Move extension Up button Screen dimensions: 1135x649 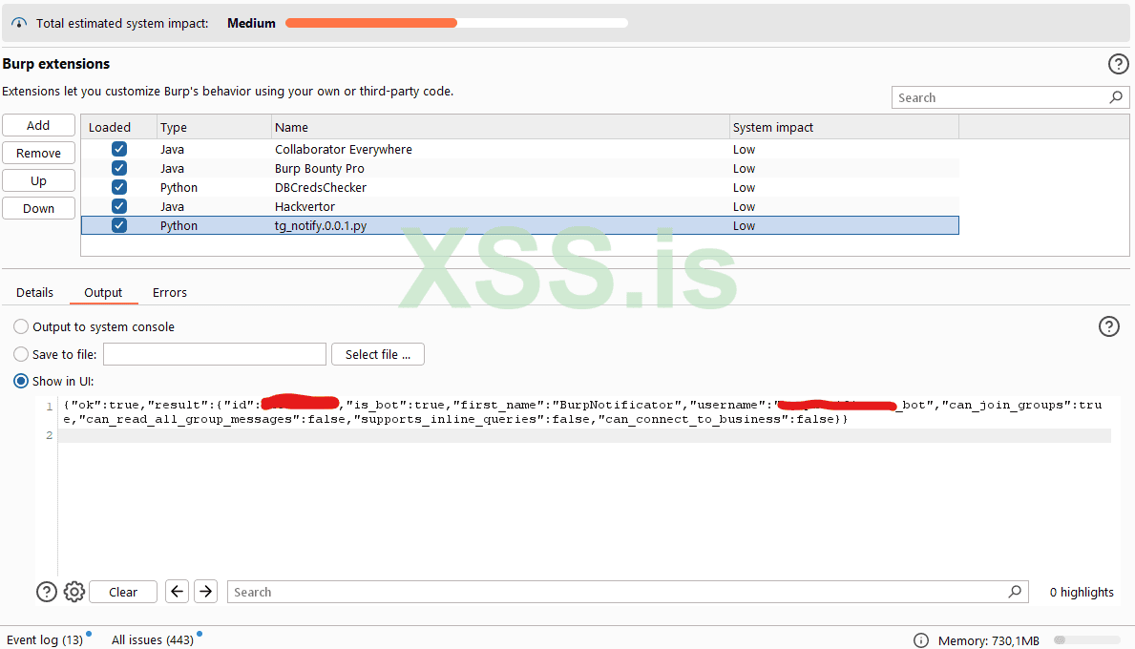click(x=38, y=181)
